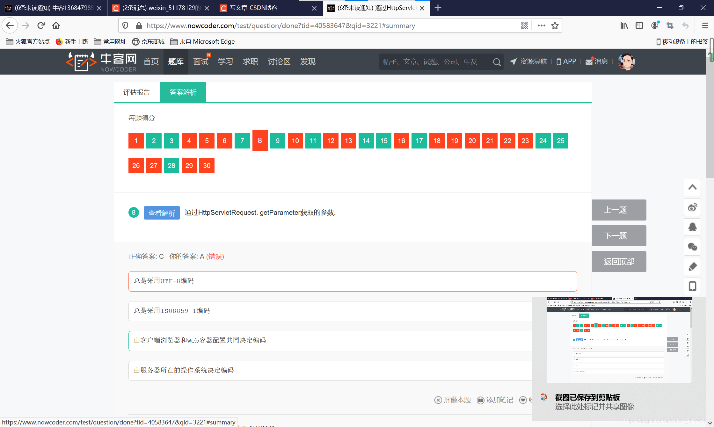
Task: Jump to question 15 score box
Action: coord(384,141)
